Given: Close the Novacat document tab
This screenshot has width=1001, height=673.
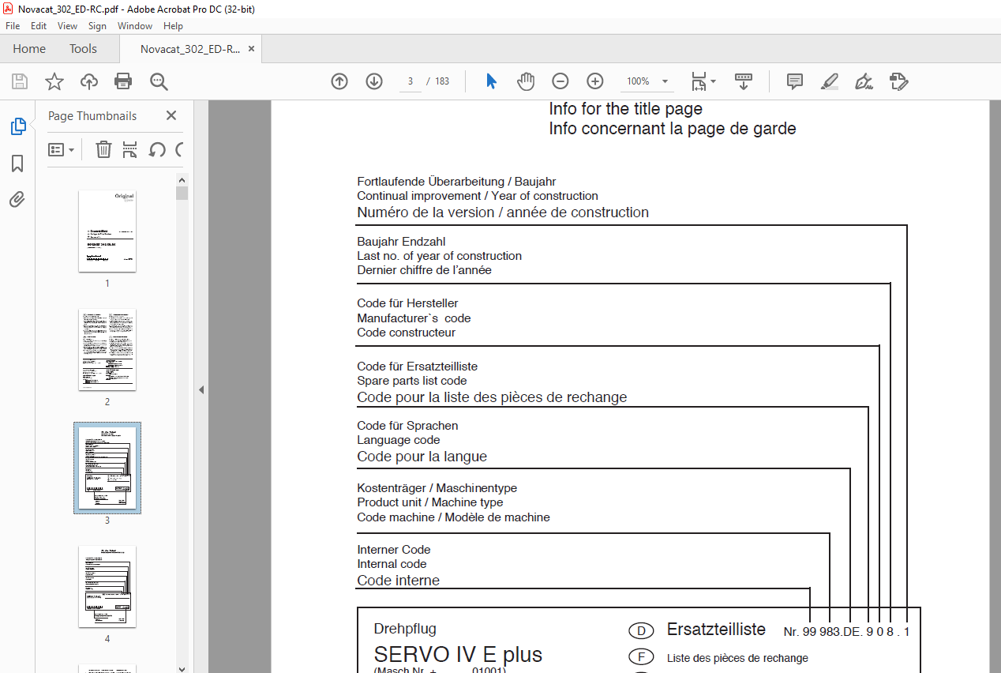Looking at the screenshot, I should [251, 49].
